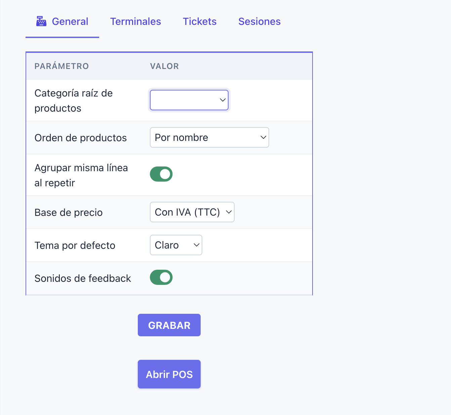Click the VALOR column header
This screenshot has width=451, height=415.
point(164,66)
